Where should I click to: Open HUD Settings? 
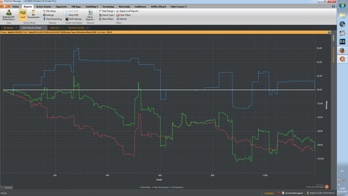pyautogui.click(x=74, y=19)
